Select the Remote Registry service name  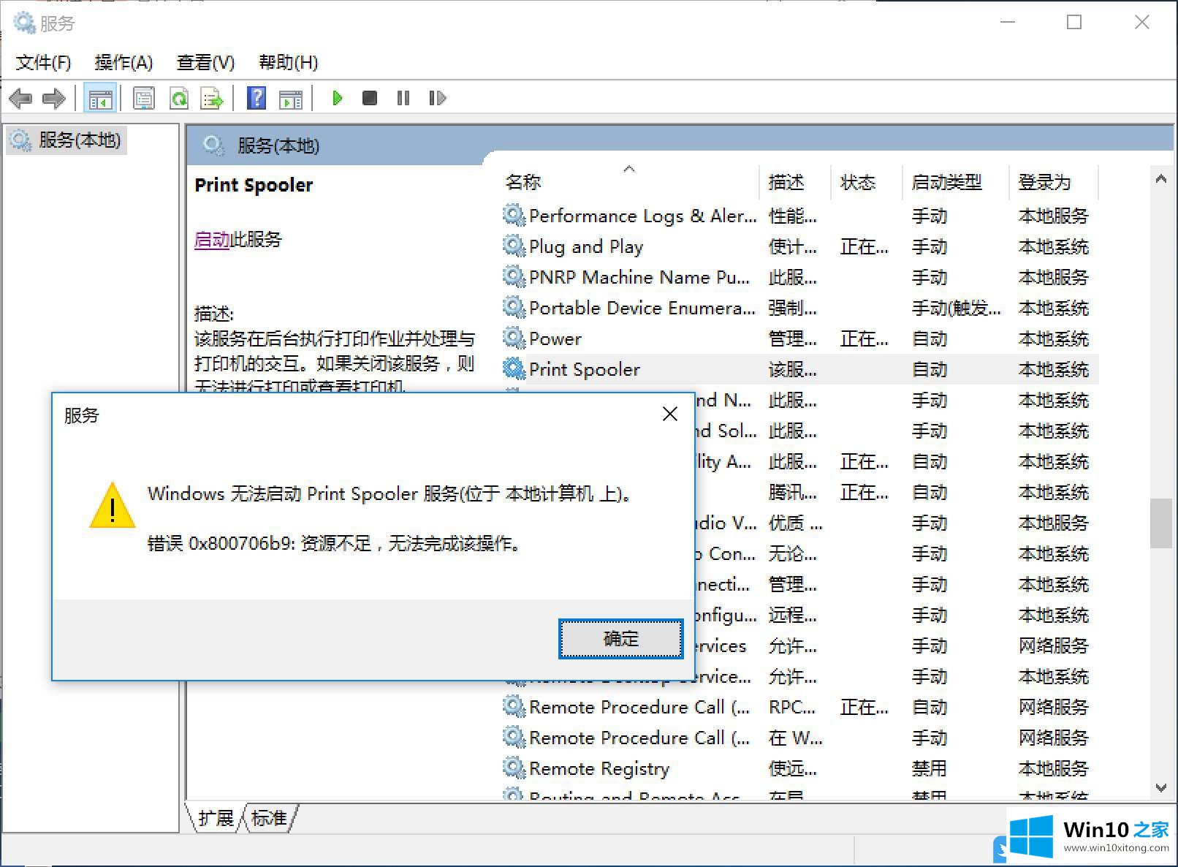pyautogui.click(x=598, y=768)
